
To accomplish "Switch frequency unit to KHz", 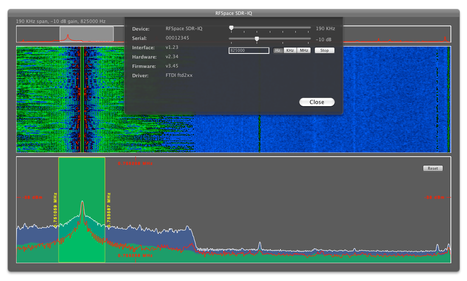I will pos(290,51).
